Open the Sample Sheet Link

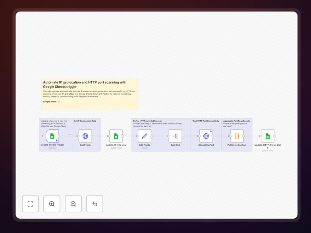[58, 102]
